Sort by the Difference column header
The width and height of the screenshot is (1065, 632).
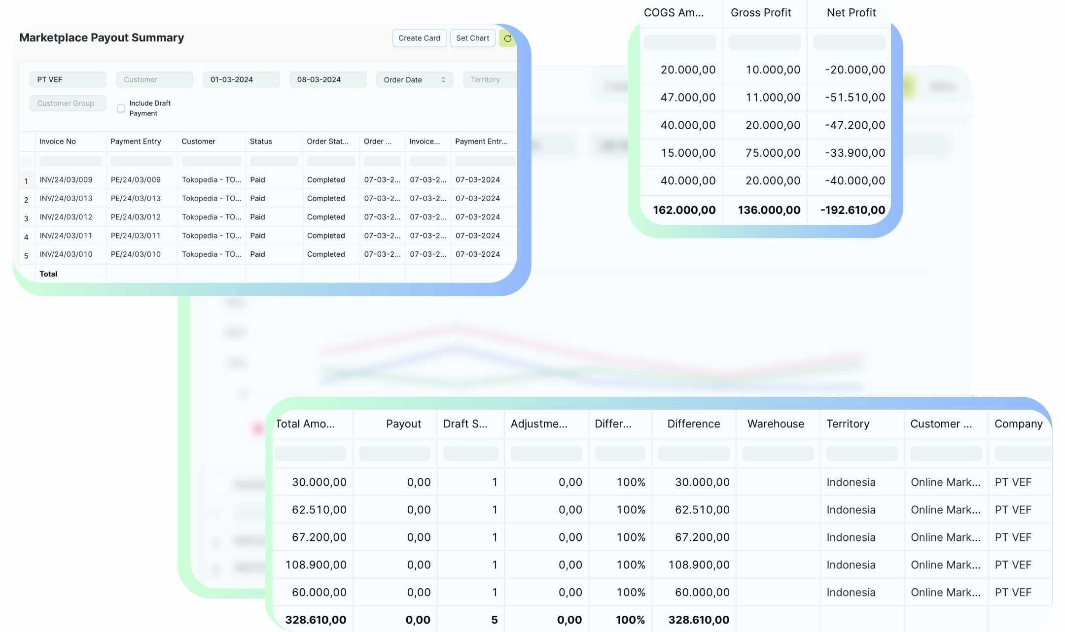coord(693,423)
